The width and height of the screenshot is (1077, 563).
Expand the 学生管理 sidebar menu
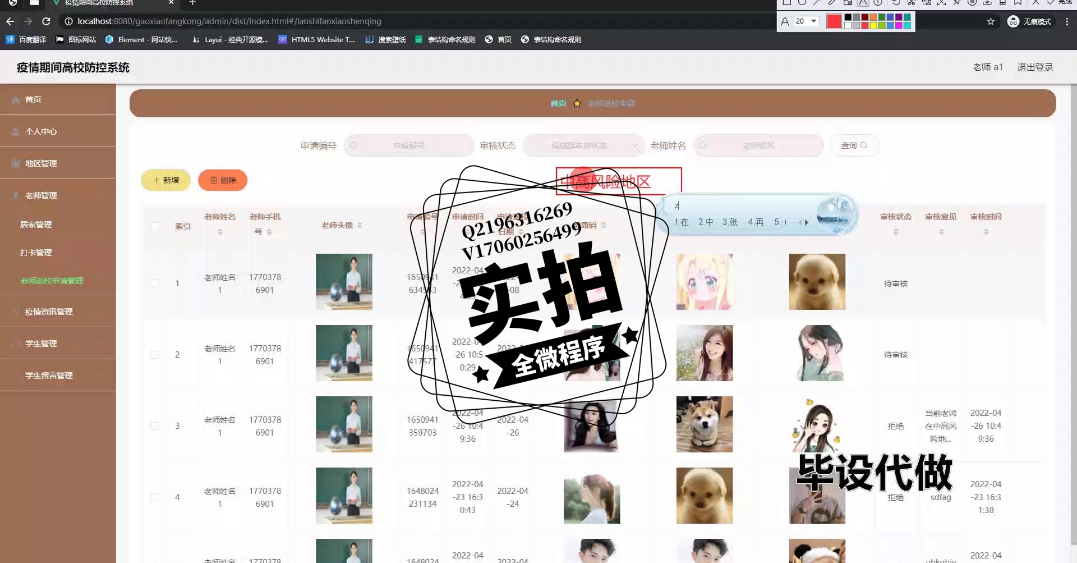point(58,344)
